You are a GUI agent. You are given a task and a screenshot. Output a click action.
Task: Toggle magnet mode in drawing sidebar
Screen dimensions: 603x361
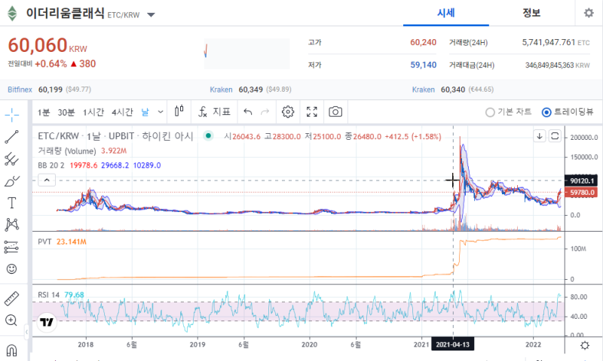click(11, 350)
